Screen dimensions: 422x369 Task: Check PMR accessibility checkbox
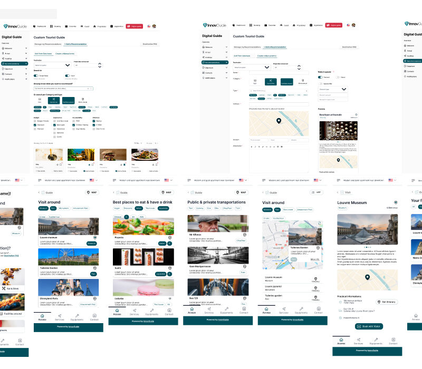(x=74, y=121)
